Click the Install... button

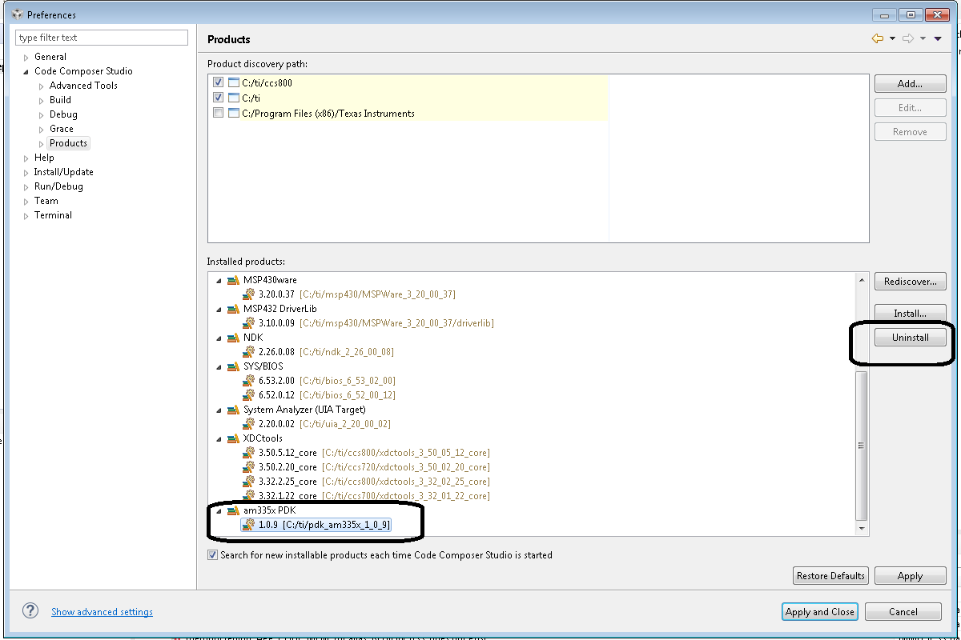pos(911,313)
